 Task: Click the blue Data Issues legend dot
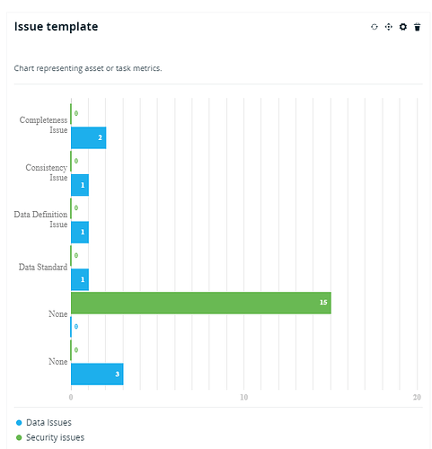point(19,423)
